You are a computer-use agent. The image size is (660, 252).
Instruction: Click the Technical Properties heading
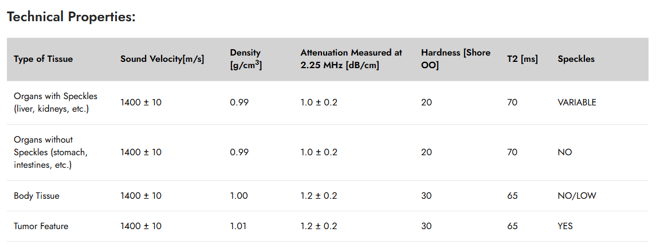pyautogui.click(x=71, y=18)
